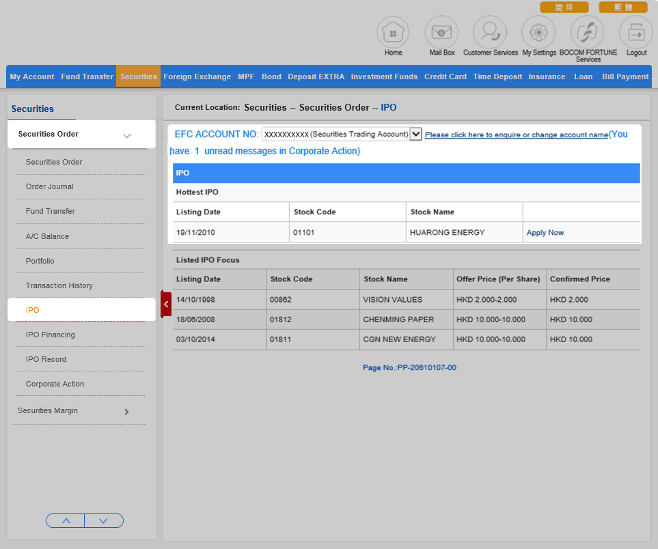658x549 pixels.
Task: Switch language to Simplified Chinese
Action: pos(564,8)
